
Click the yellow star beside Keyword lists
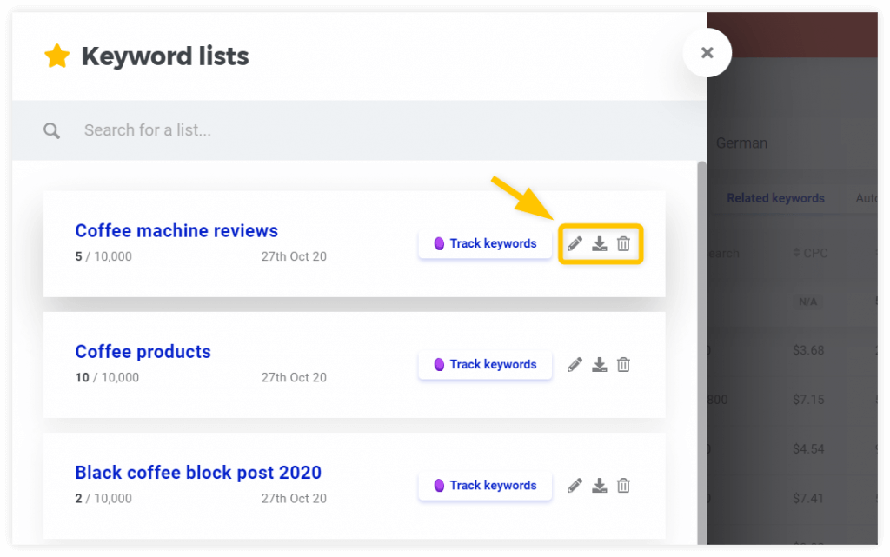tap(56, 56)
